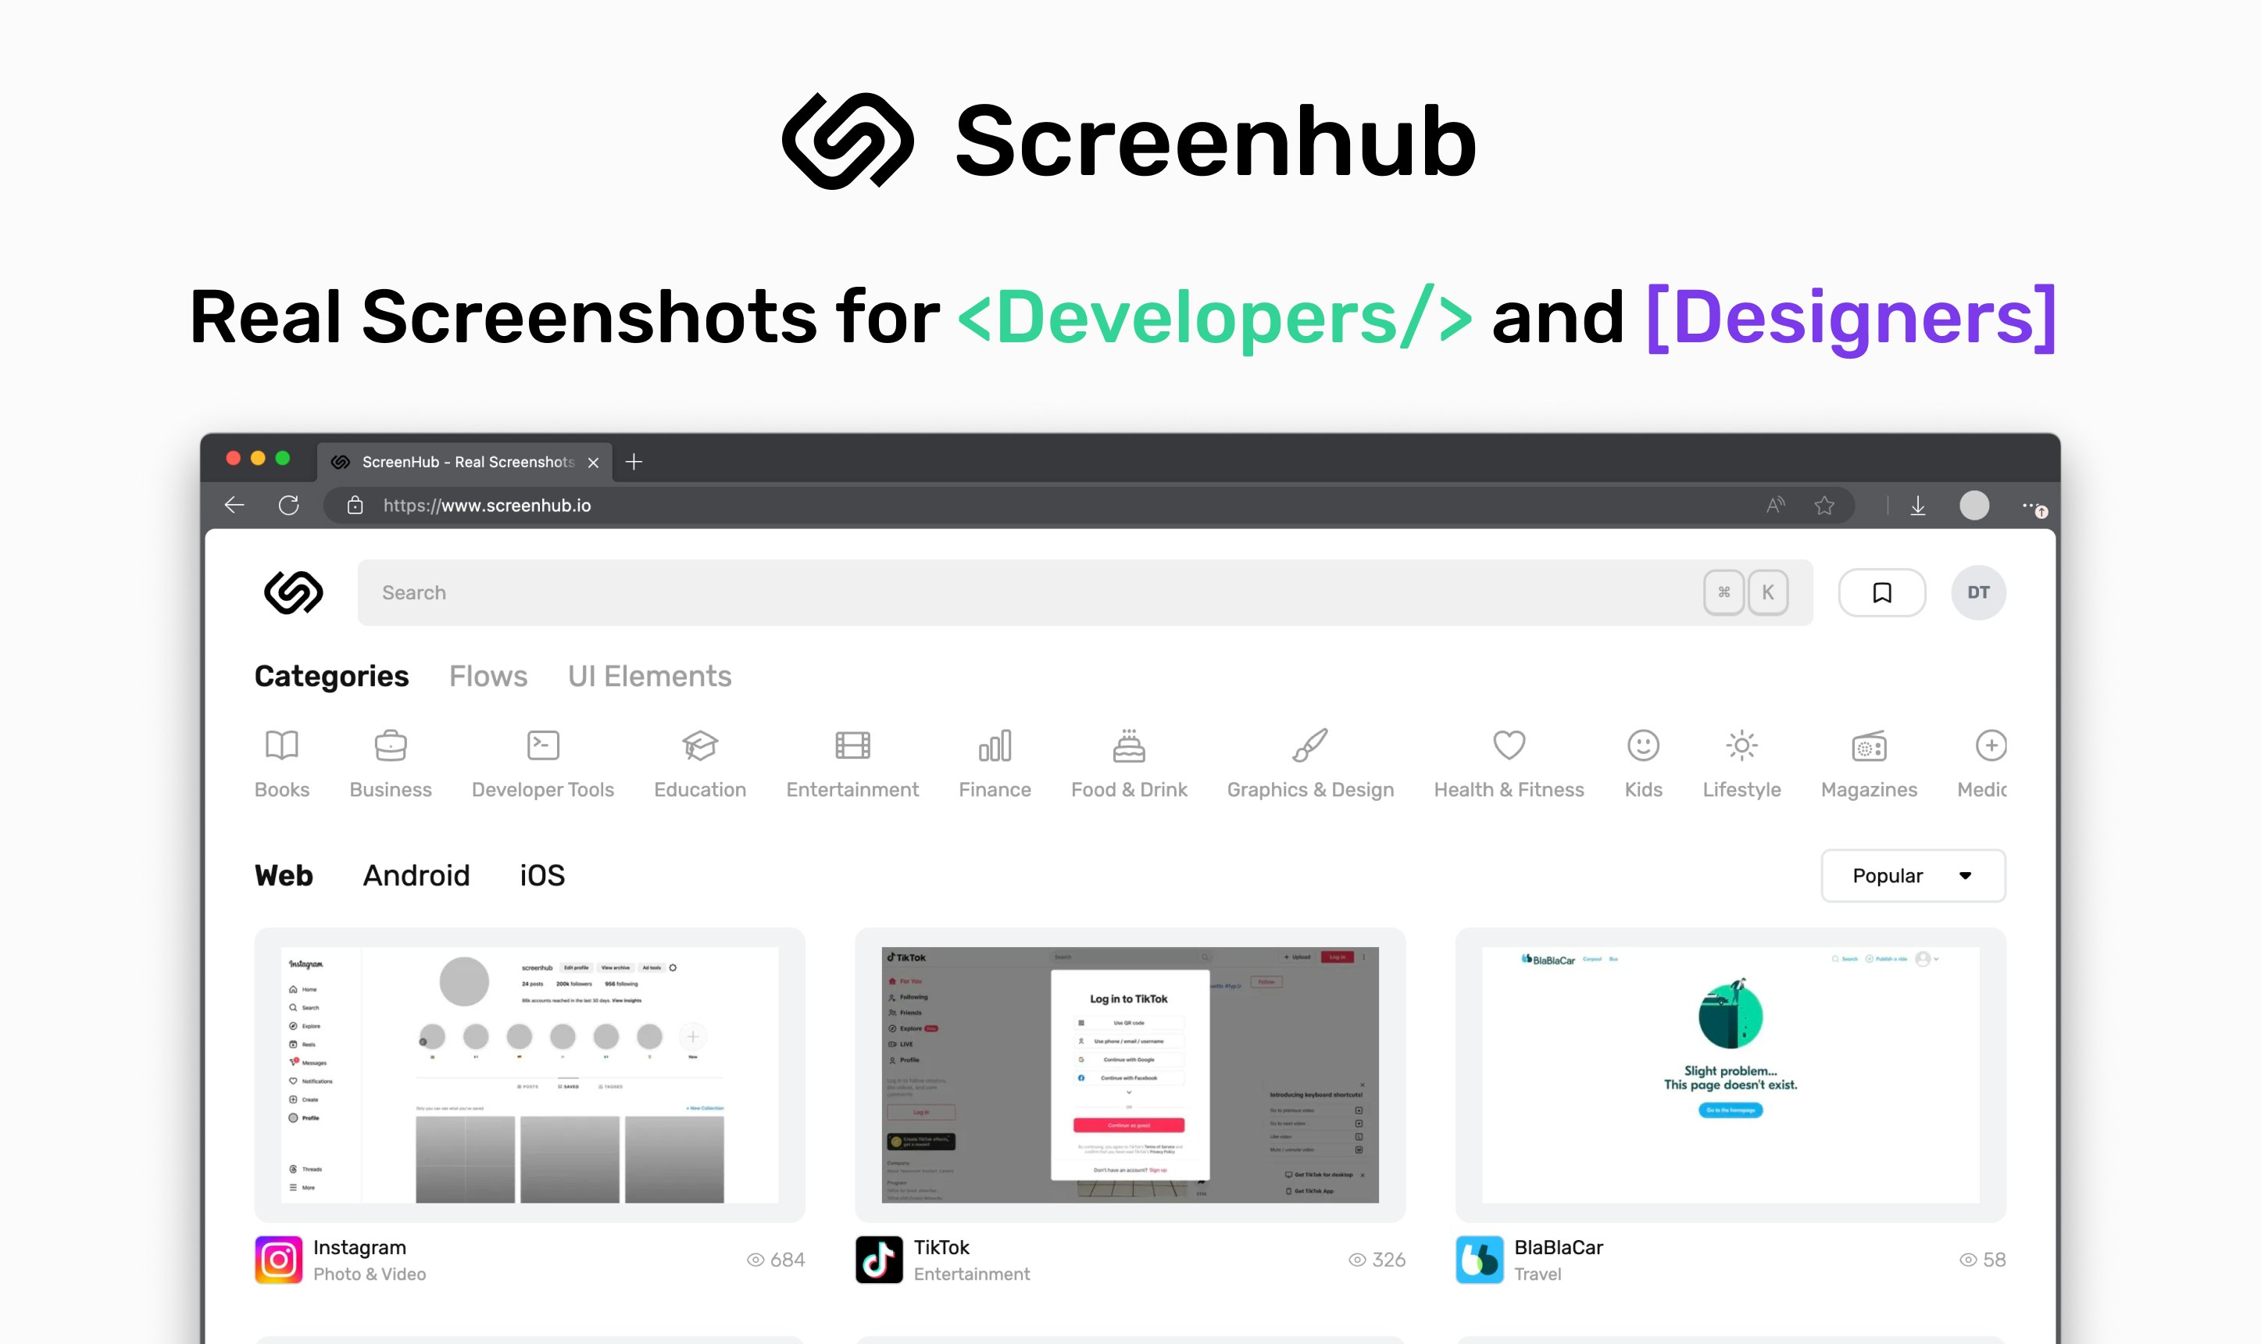The width and height of the screenshot is (2261, 1344).
Task: Open the DT profile avatar
Action: pos(1977,593)
